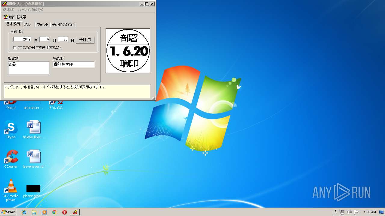This screenshot has height=216, width=385.
Task: Switch to the 形状 tab
Action: coord(28,25)
